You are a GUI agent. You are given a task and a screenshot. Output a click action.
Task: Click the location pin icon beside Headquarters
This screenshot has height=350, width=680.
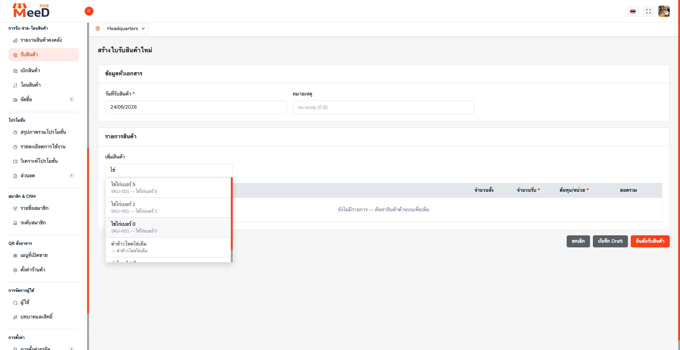click(98, 29)
